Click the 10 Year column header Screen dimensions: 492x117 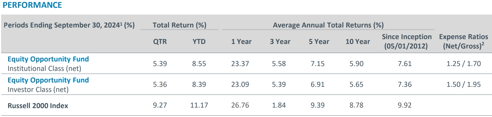[358, 42]
